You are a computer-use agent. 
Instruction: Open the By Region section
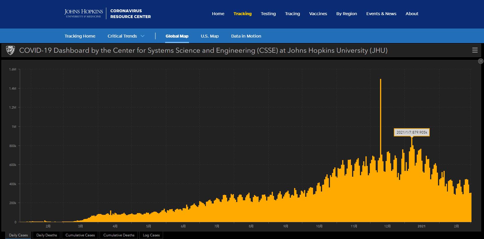click(347, 14)
